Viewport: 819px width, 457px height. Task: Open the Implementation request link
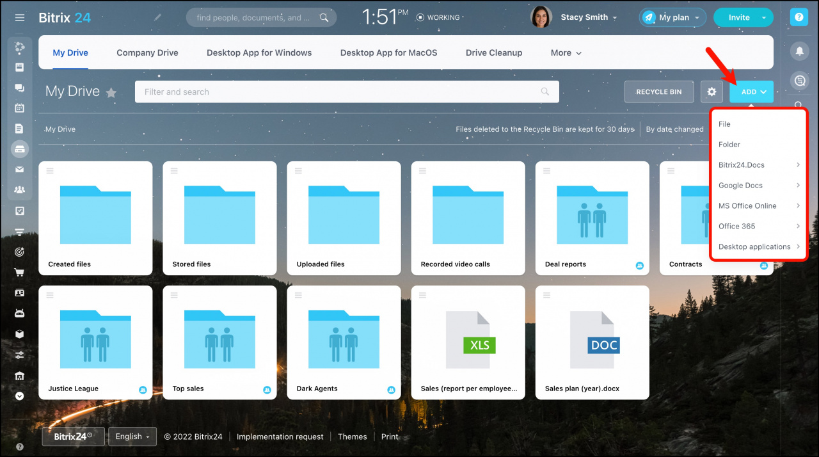280,437
